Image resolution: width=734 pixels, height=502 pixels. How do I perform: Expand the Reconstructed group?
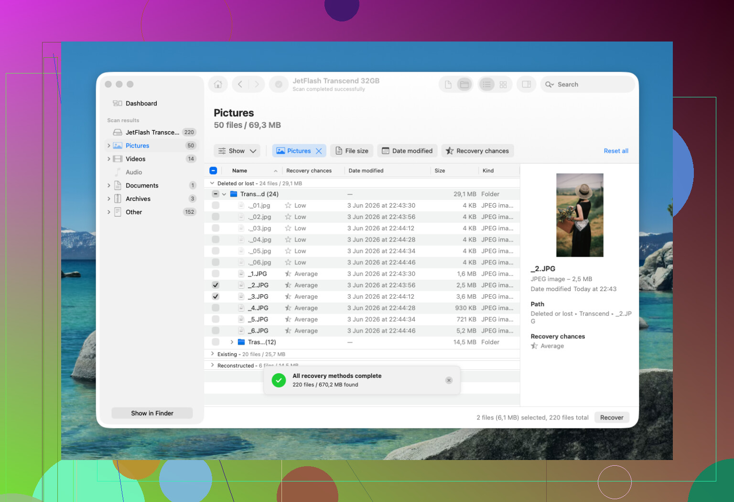pyautogui.click(x=212, y=365)
